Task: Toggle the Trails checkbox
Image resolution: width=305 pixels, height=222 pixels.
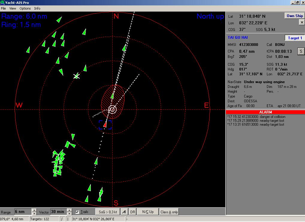Action: 77,212
